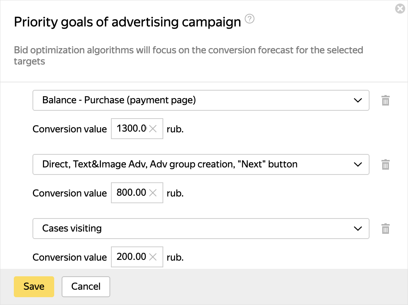Focus the 800.00 conversion value field

131,193
